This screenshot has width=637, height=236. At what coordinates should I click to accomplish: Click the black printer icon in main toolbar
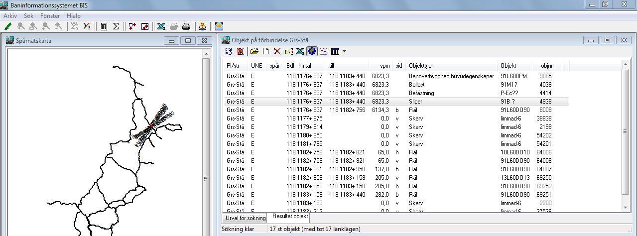pyautogui.click(x=186, y=26)
